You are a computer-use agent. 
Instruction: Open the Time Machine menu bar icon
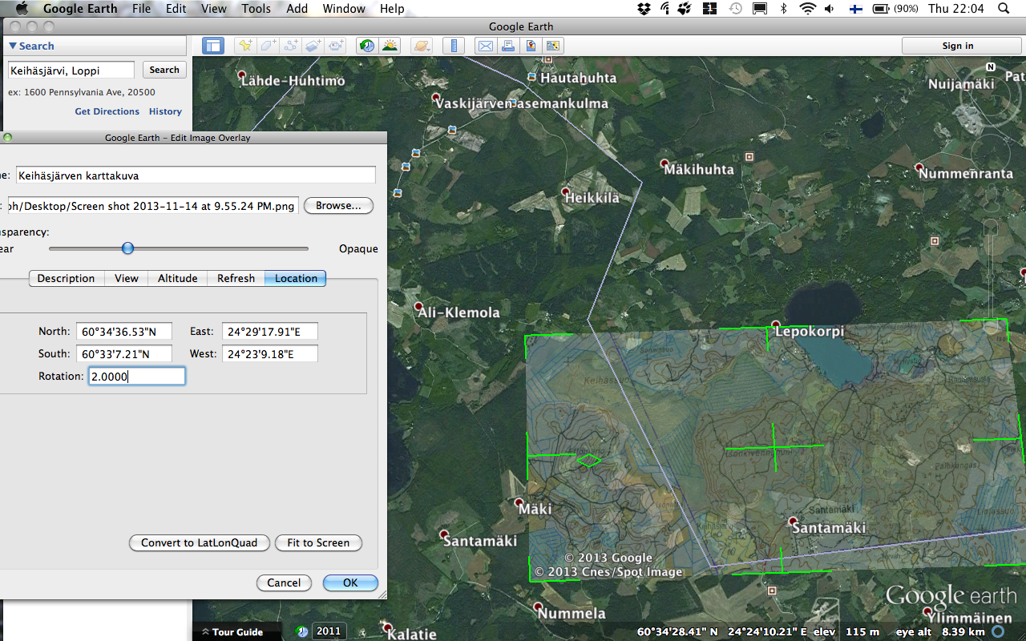[x=736, y=9]
